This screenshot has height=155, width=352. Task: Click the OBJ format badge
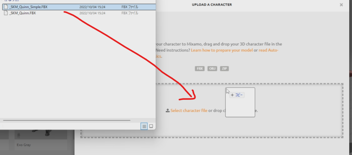click(x=212, y=69)
